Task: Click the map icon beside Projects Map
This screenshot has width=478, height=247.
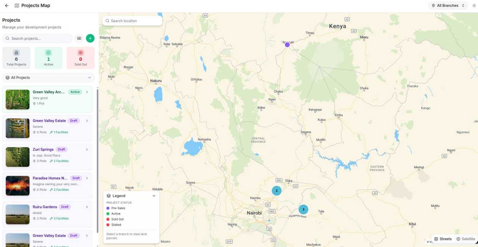Action: pos(17,6)
